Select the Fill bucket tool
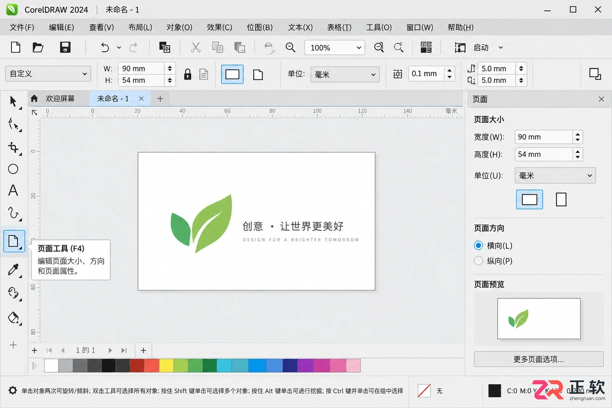Screen dimensions: 612x408 (x=14, y=317)
